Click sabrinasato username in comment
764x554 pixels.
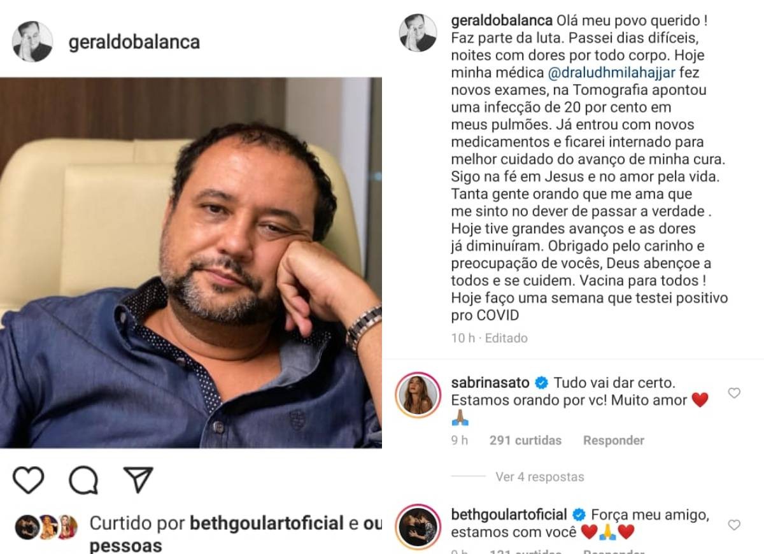(490, 383)
